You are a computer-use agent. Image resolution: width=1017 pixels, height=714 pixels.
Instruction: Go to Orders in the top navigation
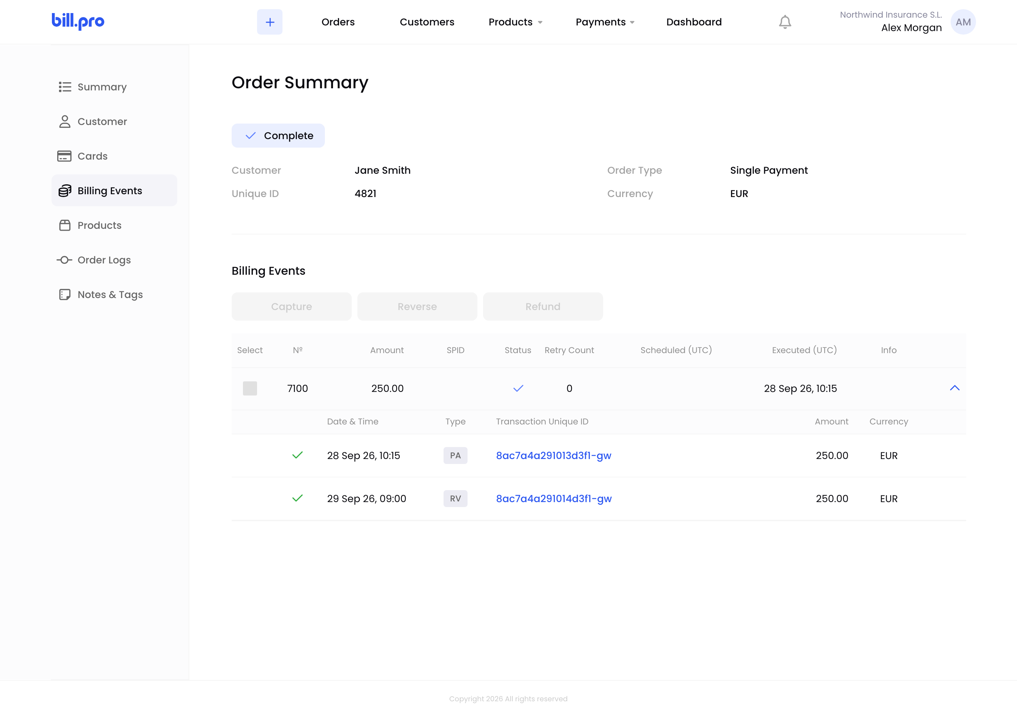(x=338, y=22)
